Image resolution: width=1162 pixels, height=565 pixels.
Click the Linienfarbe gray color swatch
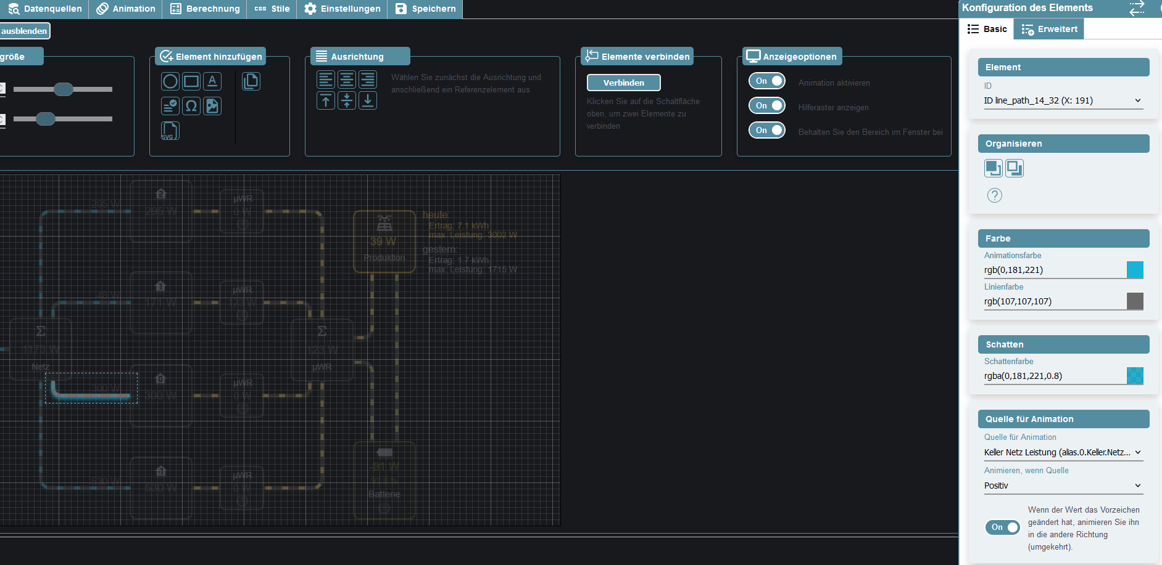[x=1135, y=301]
